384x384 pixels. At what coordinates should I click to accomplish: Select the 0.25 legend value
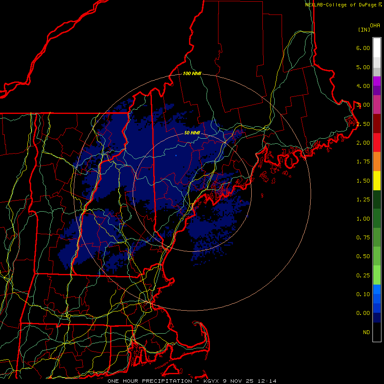click(x=363, y=276)
